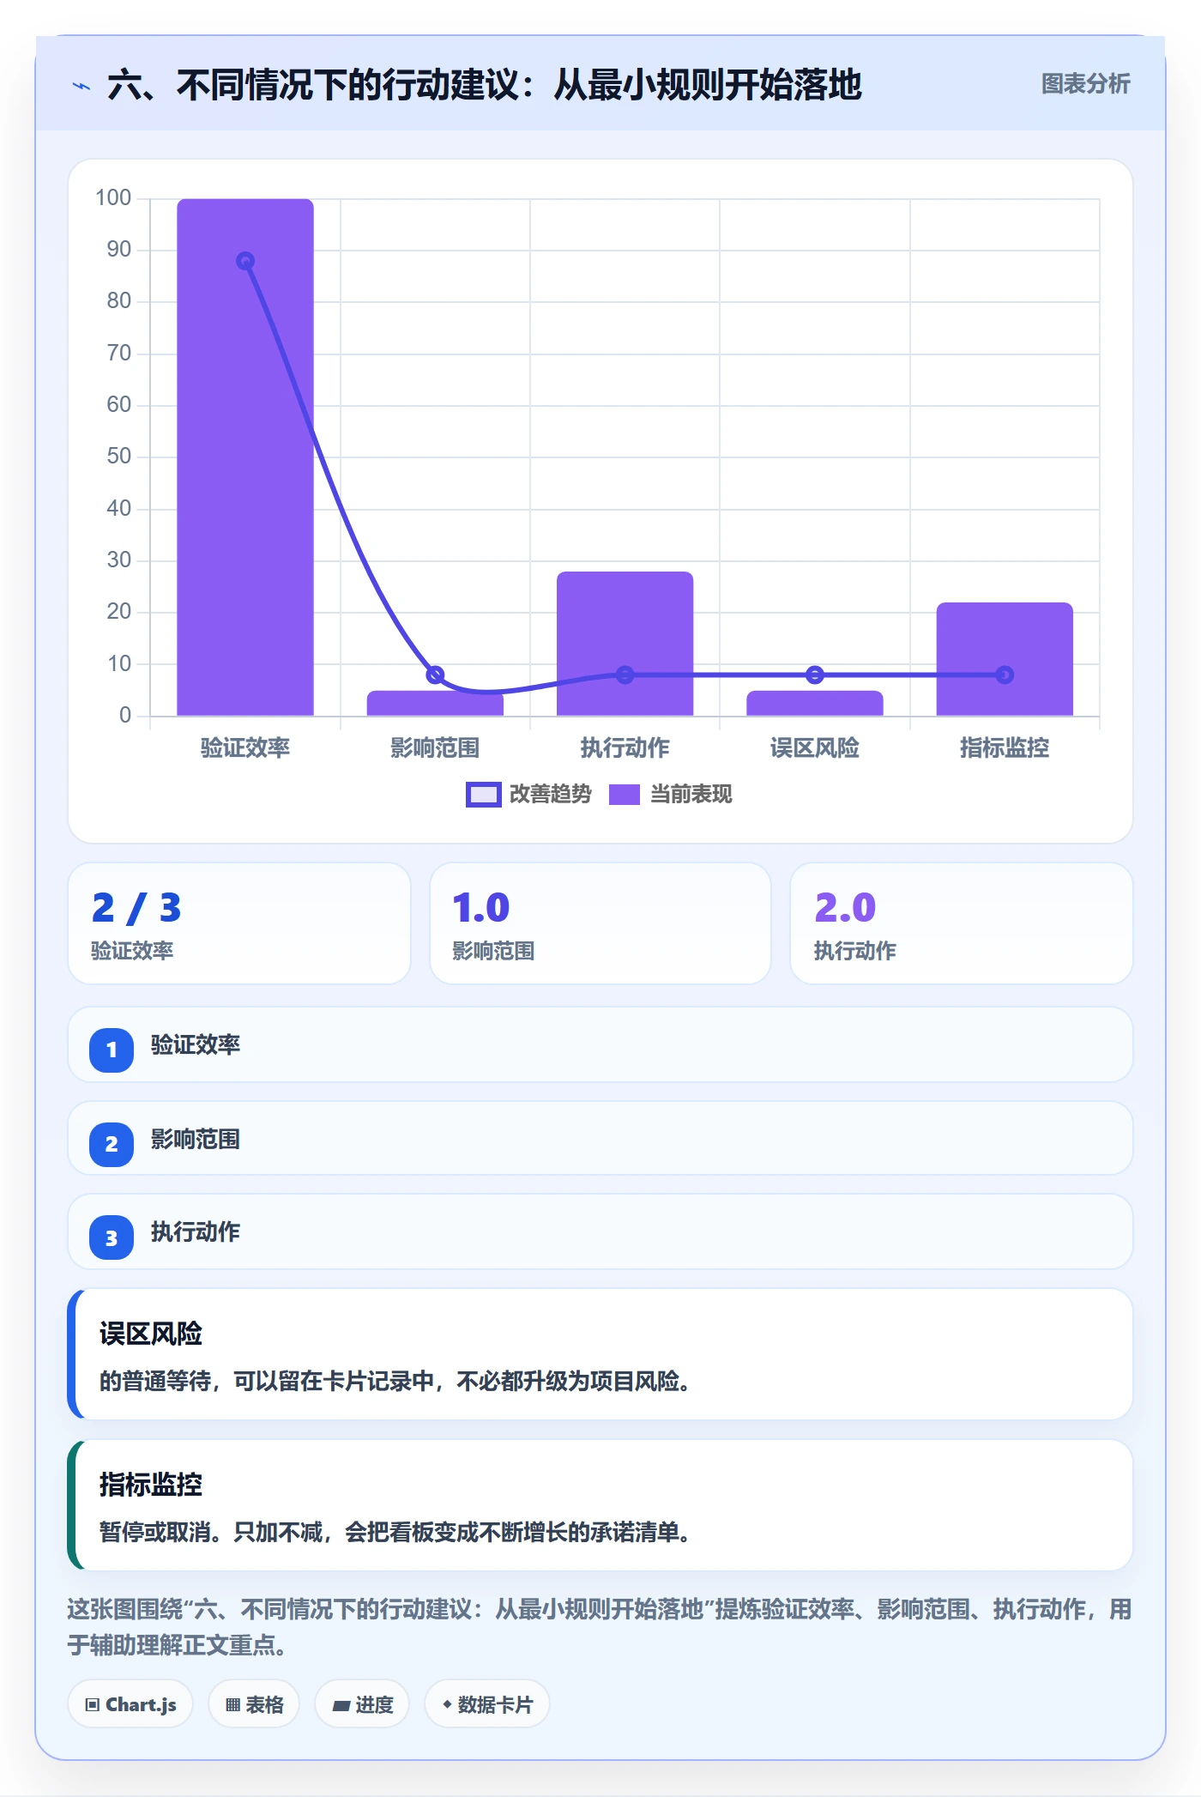Viewport: 1201px width, 1797px height.
Task: Toggle the 当前表现 legend swatch
Action: click(625, 795)
